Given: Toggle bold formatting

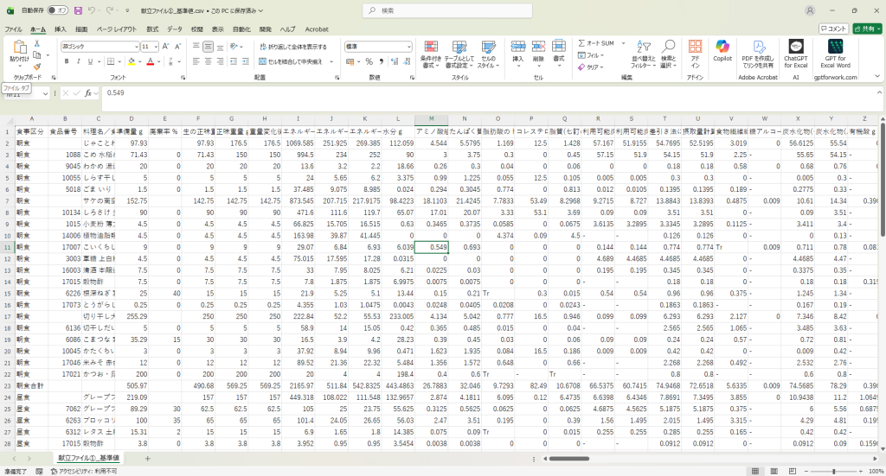Looking at the screenshot, I should tap(67, 61).
